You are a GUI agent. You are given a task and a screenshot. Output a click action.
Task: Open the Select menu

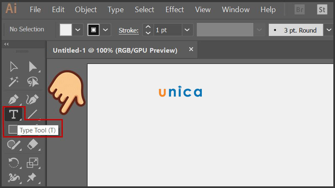[x=144, y=10]
